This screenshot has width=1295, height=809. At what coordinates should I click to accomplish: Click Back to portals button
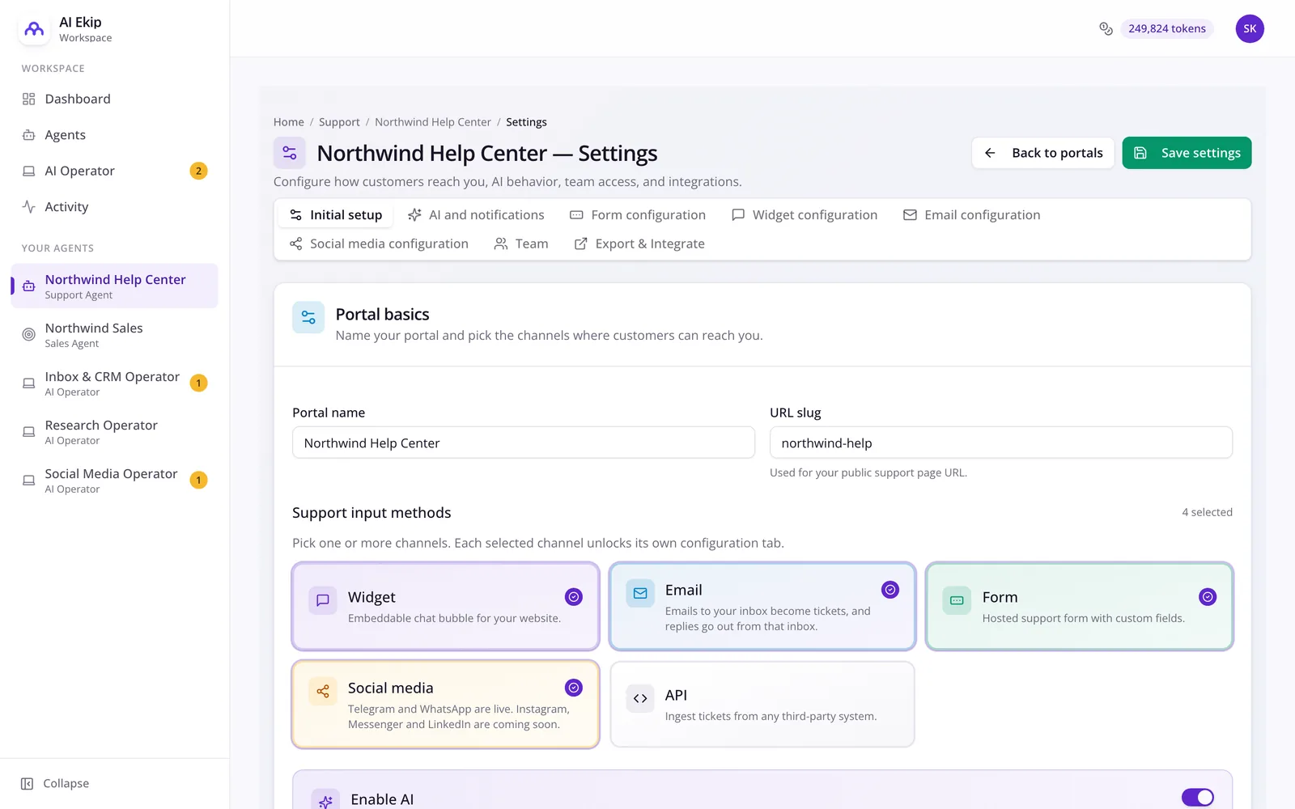(1042, 153)
